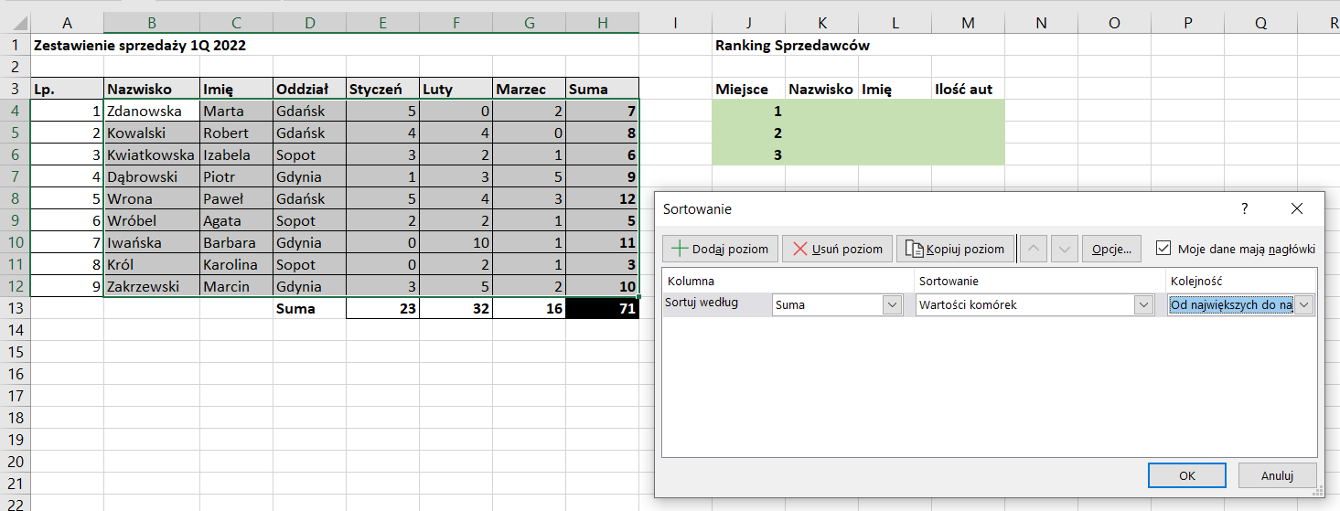Click green ranking cell with place 3
1340x511 pixels.
(x=748, y=154)
